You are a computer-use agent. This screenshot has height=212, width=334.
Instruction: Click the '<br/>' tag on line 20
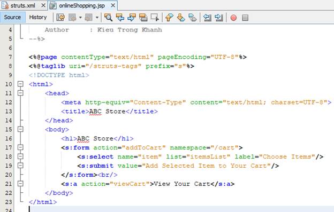click(108, 175)
